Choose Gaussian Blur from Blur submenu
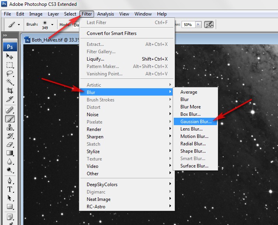 pos(196,122)
